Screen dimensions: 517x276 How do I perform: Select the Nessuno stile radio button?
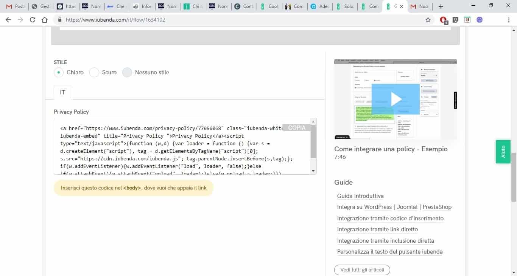tap(127, 72)
